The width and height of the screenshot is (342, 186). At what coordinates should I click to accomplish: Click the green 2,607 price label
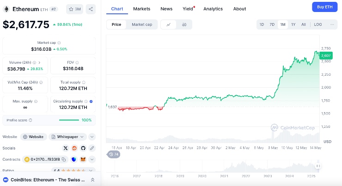coord(326,56)
